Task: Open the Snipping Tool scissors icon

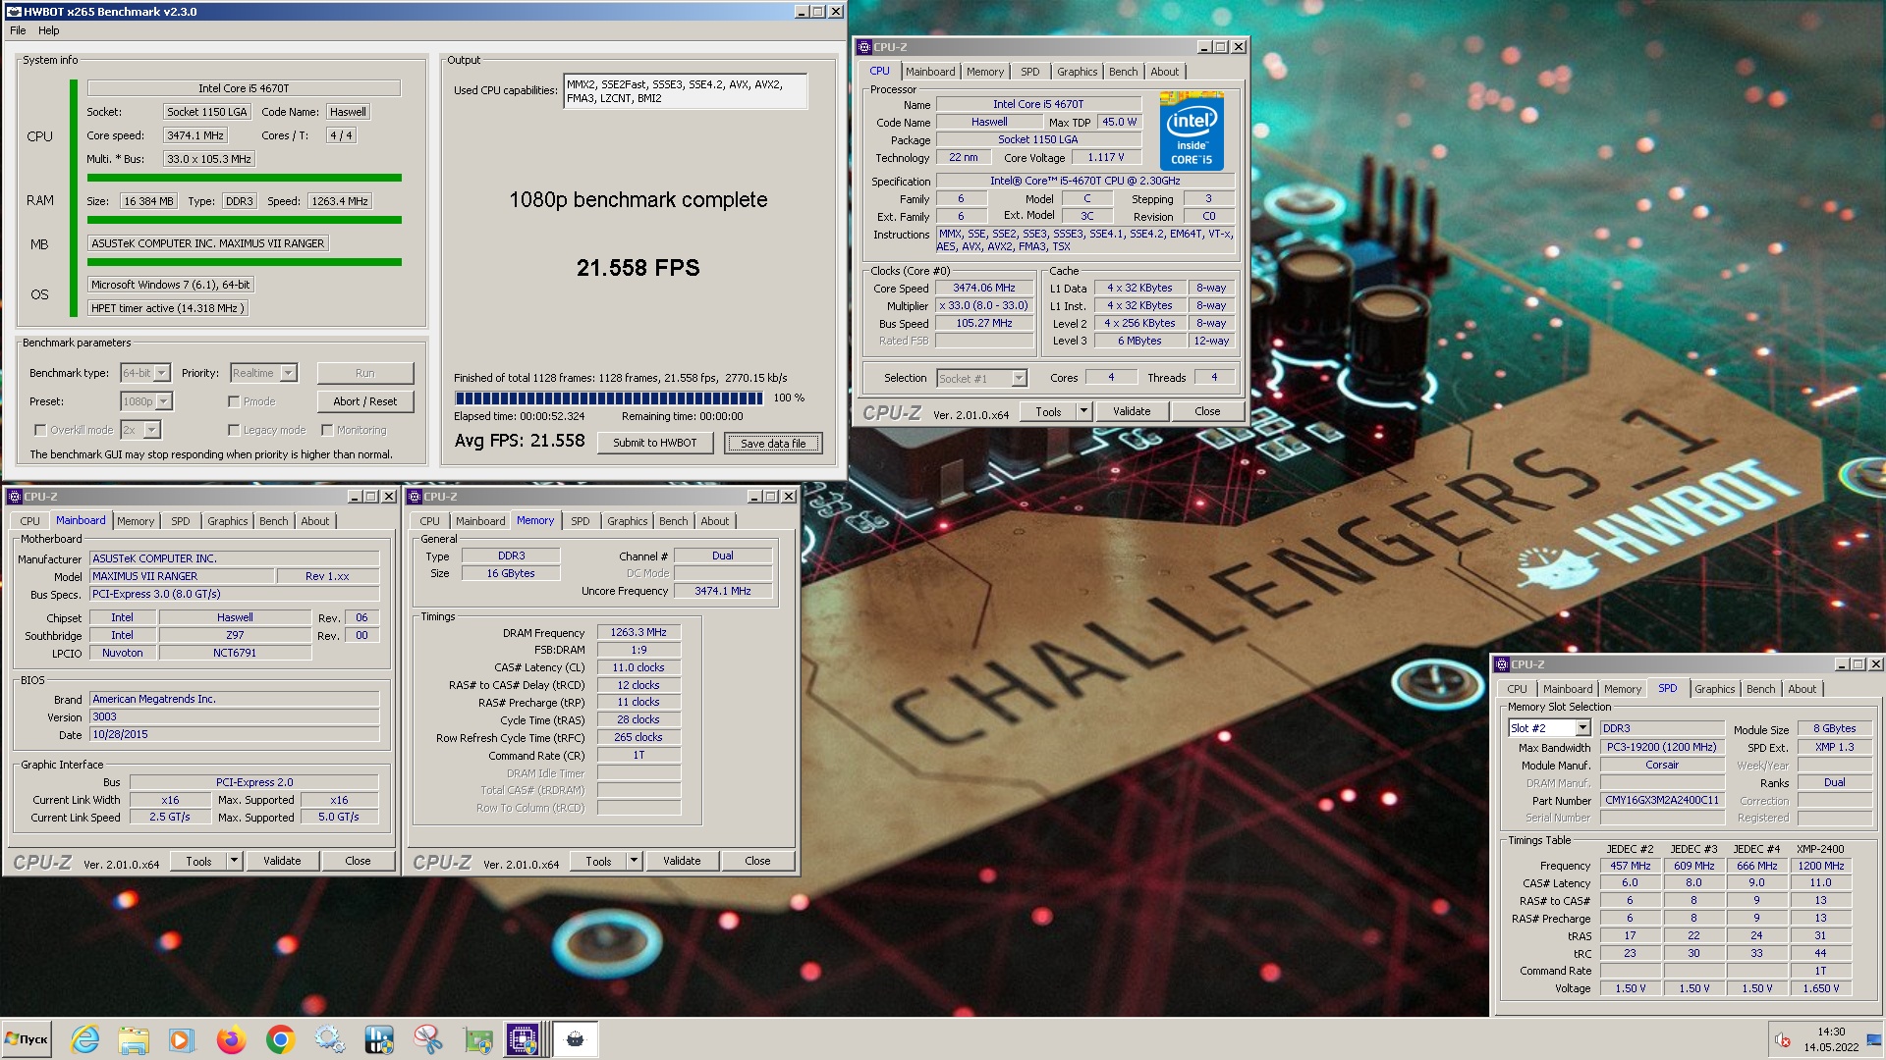Action: click(427, 1039)
